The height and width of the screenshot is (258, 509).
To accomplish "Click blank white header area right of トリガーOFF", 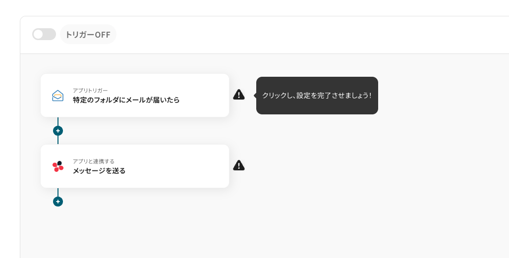I will point(297,35).
